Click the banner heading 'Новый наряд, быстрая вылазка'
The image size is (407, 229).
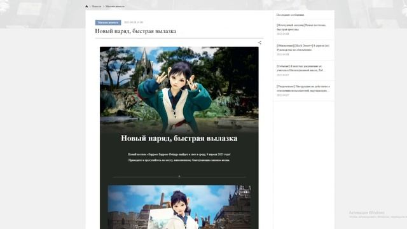pyautogui.click(x=179, y=138)
